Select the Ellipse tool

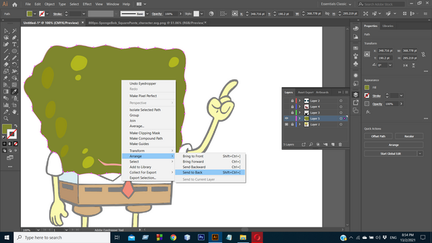14,51
